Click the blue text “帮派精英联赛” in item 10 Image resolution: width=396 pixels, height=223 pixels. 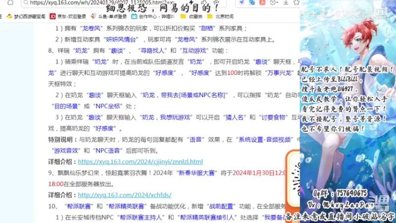point(126,206)
